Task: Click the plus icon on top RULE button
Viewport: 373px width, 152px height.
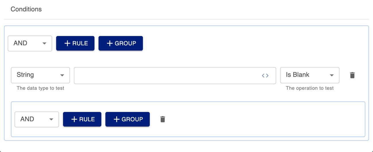Action: (67, 43)
